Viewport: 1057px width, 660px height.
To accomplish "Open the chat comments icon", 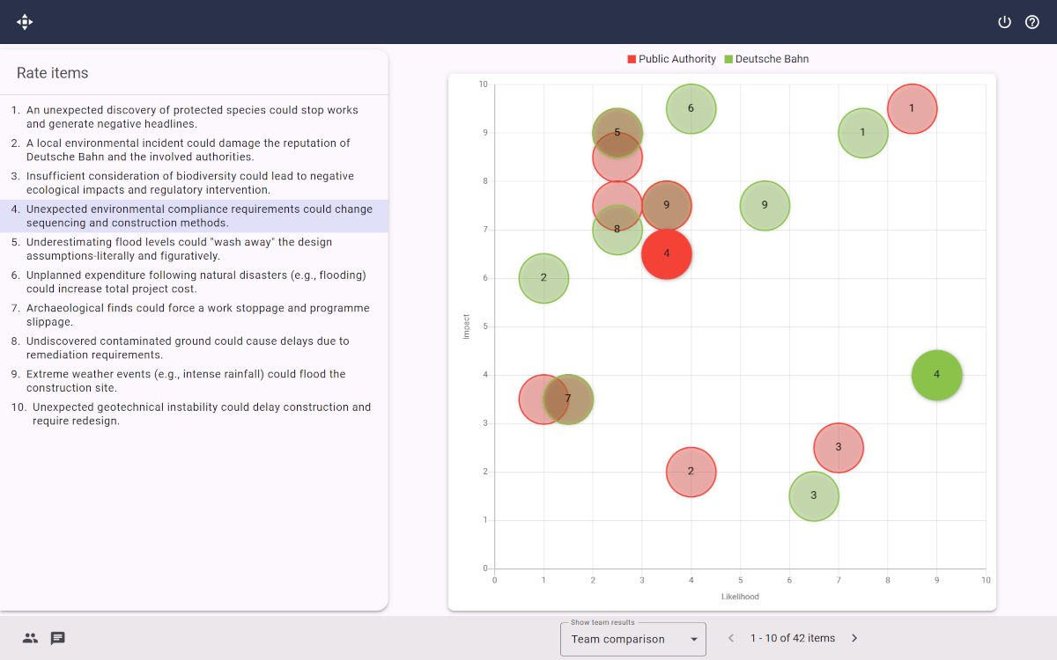I will (58, 638).
